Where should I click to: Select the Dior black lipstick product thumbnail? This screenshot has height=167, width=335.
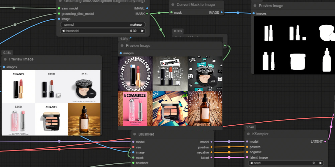pos(52,87)
